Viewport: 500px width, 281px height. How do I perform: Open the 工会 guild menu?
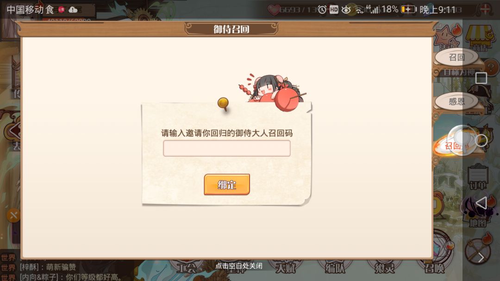(x=186, y=267)
